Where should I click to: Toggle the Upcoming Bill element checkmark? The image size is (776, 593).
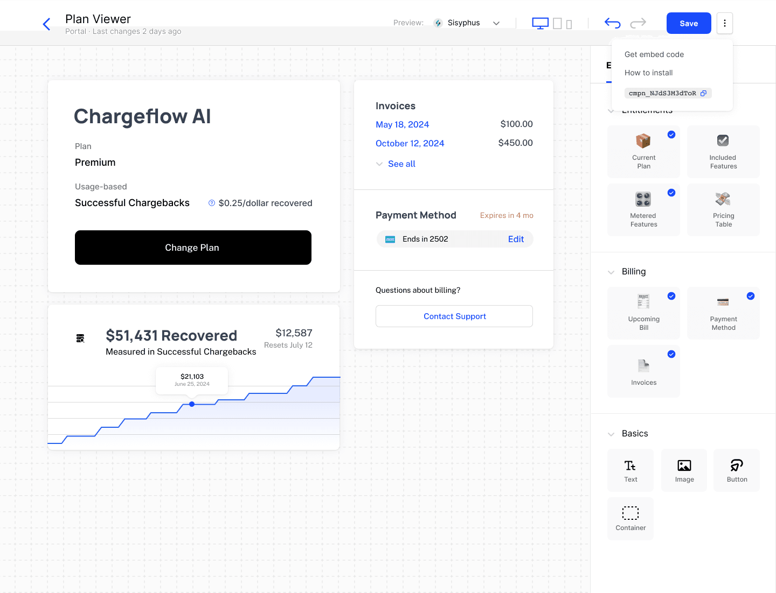pos(671,296)
